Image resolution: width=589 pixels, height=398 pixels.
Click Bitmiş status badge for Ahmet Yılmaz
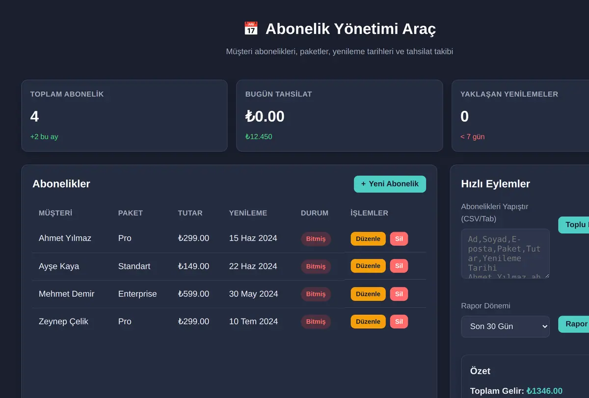click(x=316, y=239)
